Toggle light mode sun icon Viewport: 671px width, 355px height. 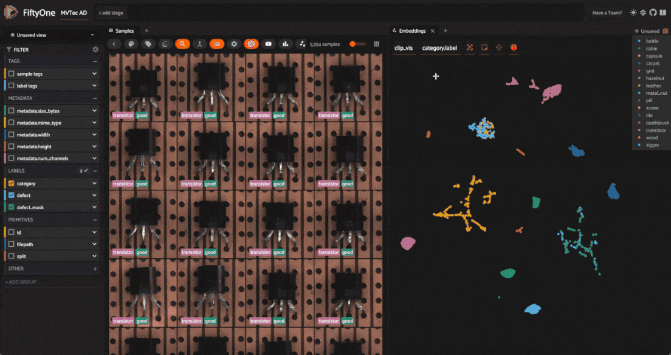[x=633, y=12]
